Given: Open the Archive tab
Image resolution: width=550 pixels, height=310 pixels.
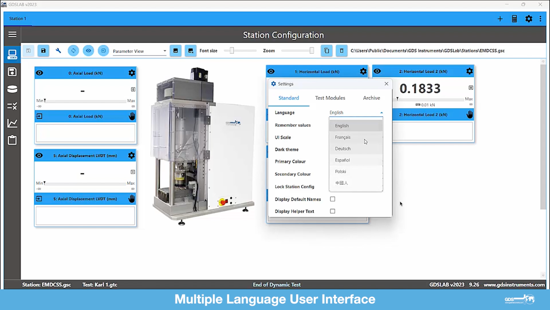Looking at the screenshot, I should point(371,98).
